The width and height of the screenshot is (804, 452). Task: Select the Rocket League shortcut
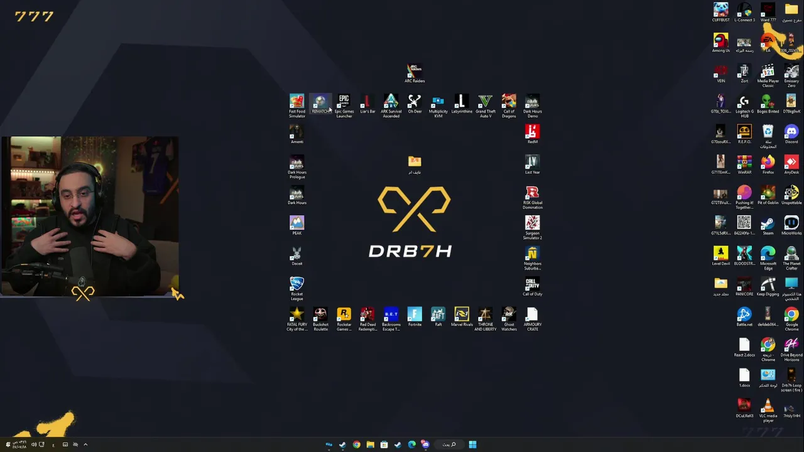pos(297,289)
